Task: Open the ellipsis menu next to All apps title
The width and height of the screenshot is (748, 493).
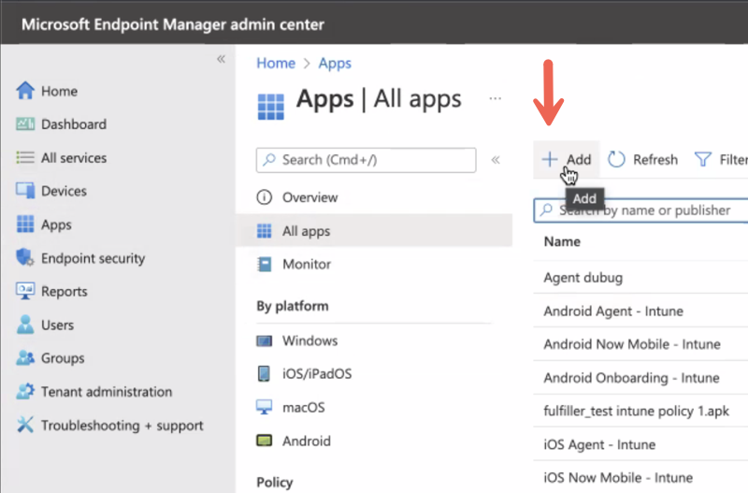Action: pyautogui.click(x=496, y=99)
